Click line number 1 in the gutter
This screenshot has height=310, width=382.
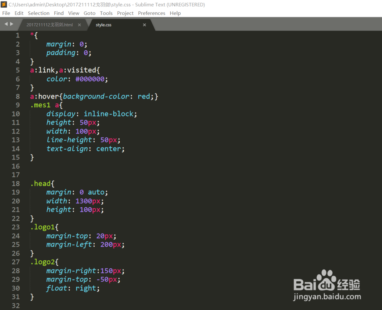coord(18,36)
